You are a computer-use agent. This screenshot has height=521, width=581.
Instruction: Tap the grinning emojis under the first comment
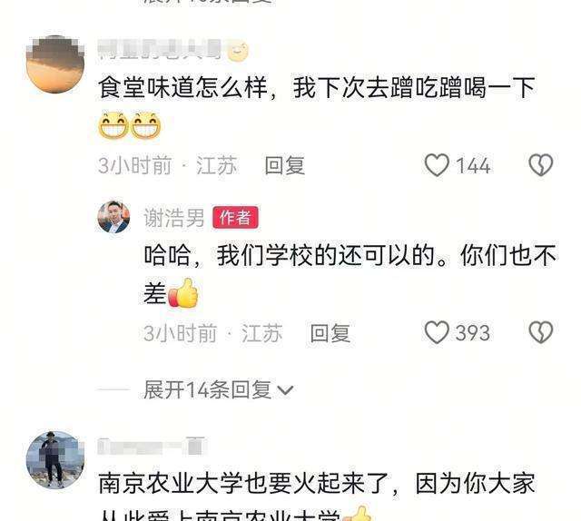click(x=130, y=125)
